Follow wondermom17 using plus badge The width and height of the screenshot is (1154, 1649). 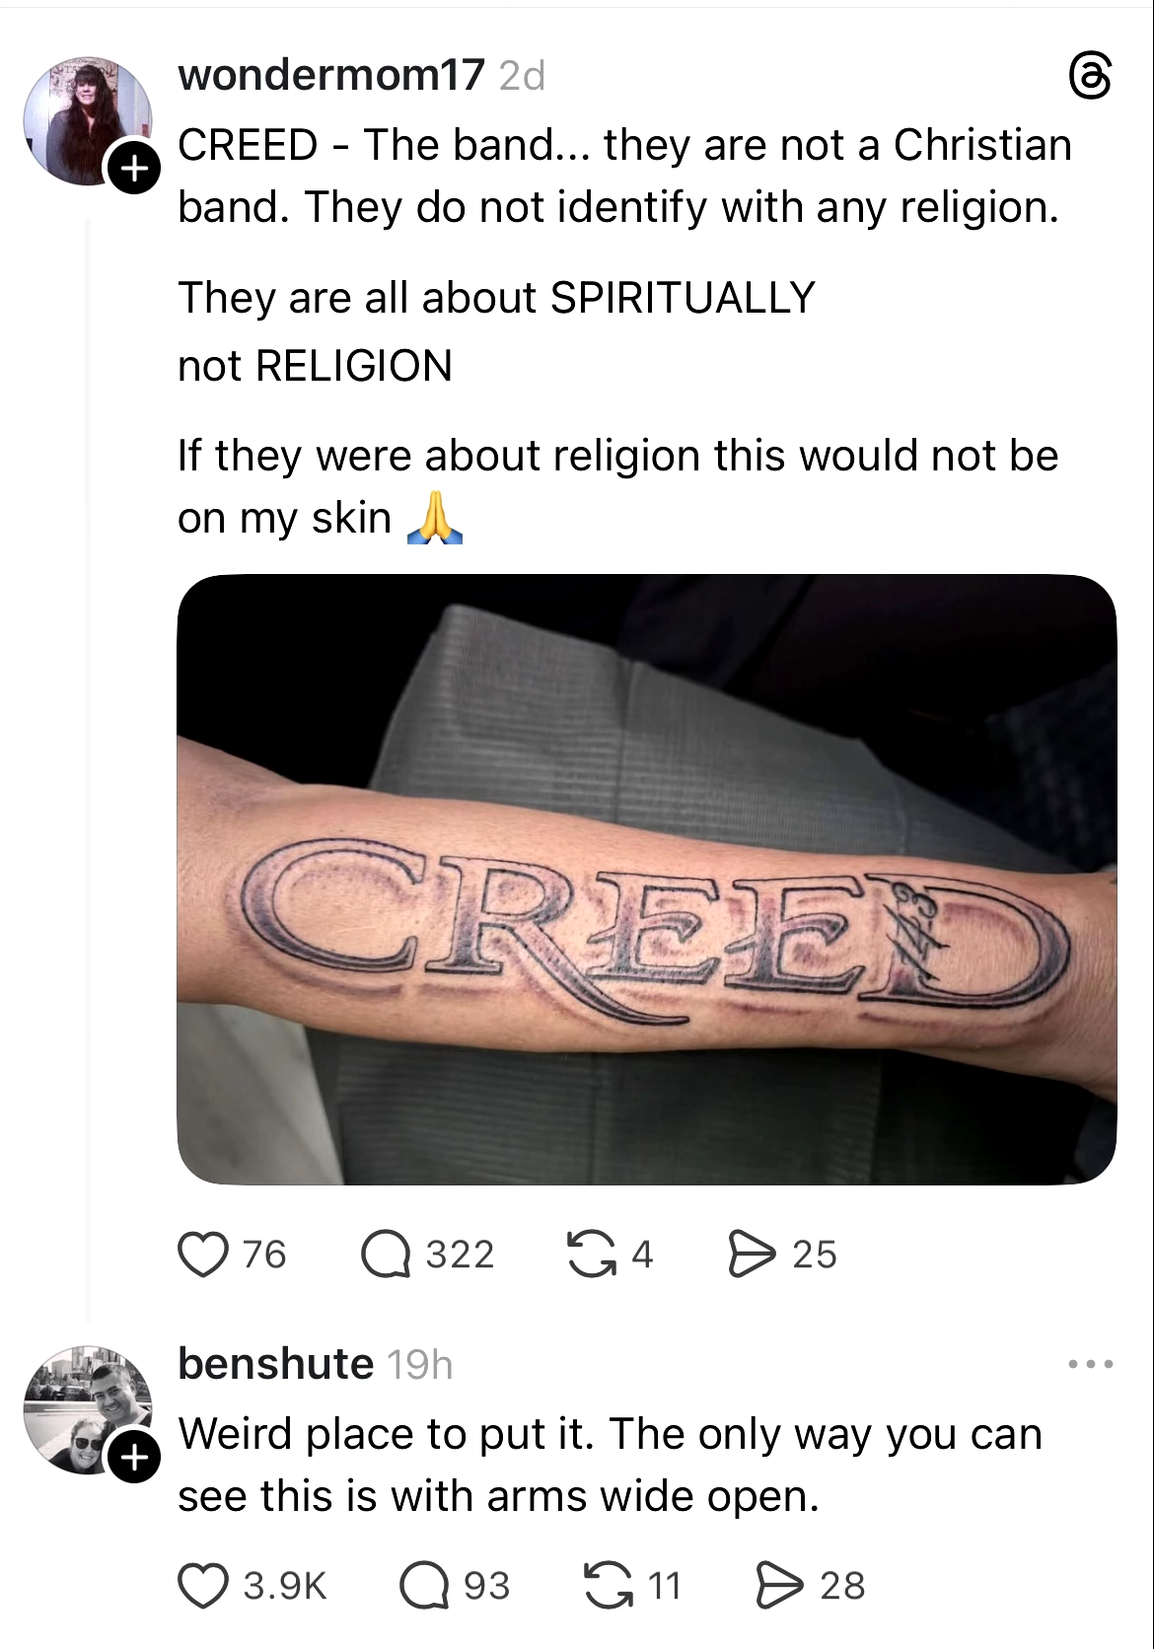tap(133, 169)
